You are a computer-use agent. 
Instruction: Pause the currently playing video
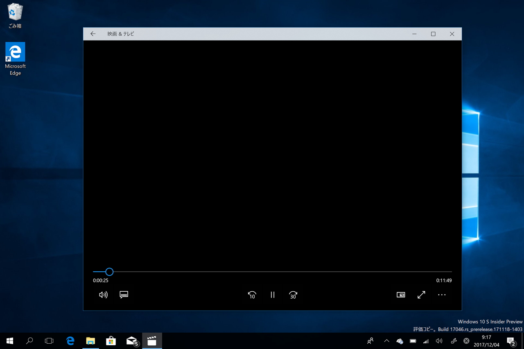[272, 295]
